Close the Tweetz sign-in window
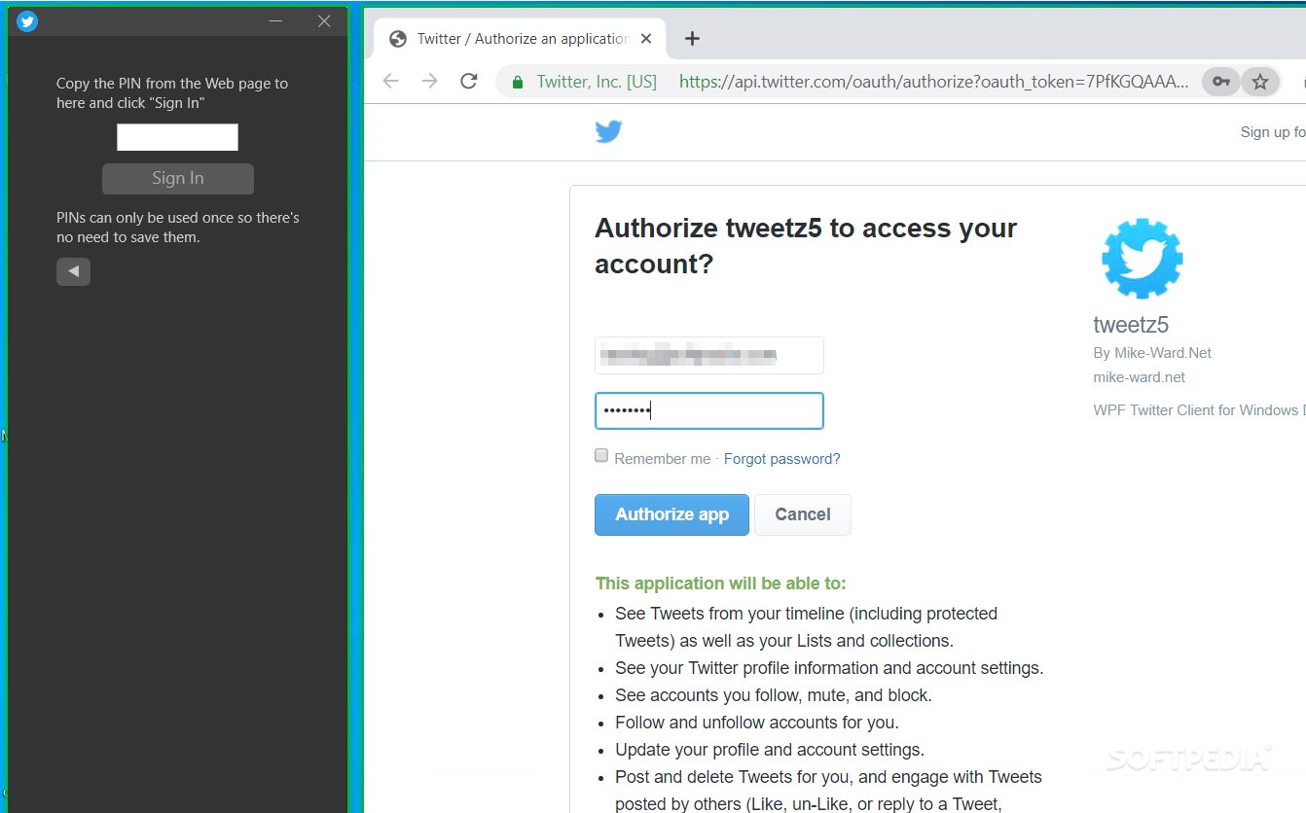 324,21
